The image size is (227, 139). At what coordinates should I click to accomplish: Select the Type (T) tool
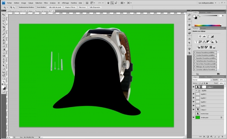[4, 62]
